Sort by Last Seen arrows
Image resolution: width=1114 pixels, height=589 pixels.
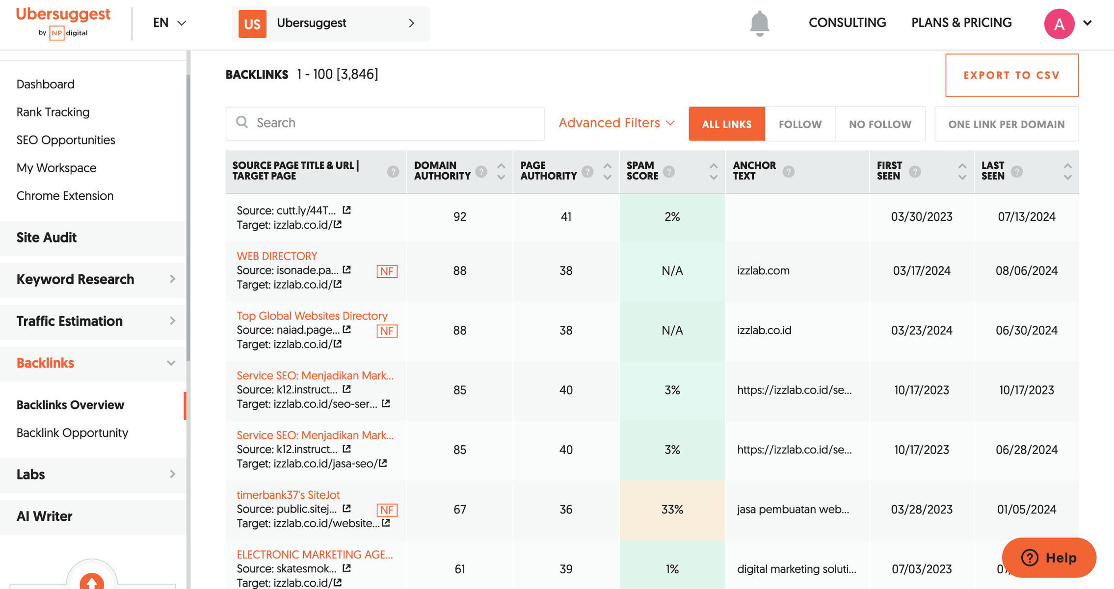[1067, 171]
